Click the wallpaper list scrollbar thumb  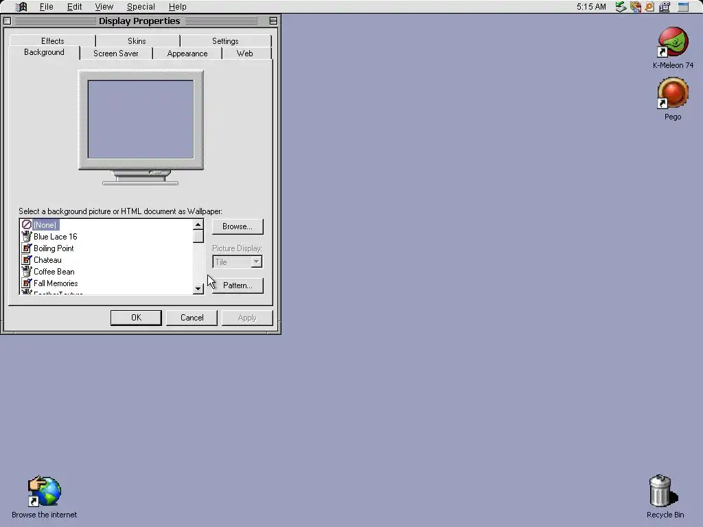[198, 236]
